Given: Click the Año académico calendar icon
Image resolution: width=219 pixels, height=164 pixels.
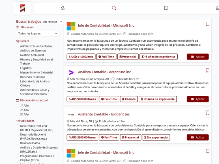Looking at the screenshot, I should (17, 100).
